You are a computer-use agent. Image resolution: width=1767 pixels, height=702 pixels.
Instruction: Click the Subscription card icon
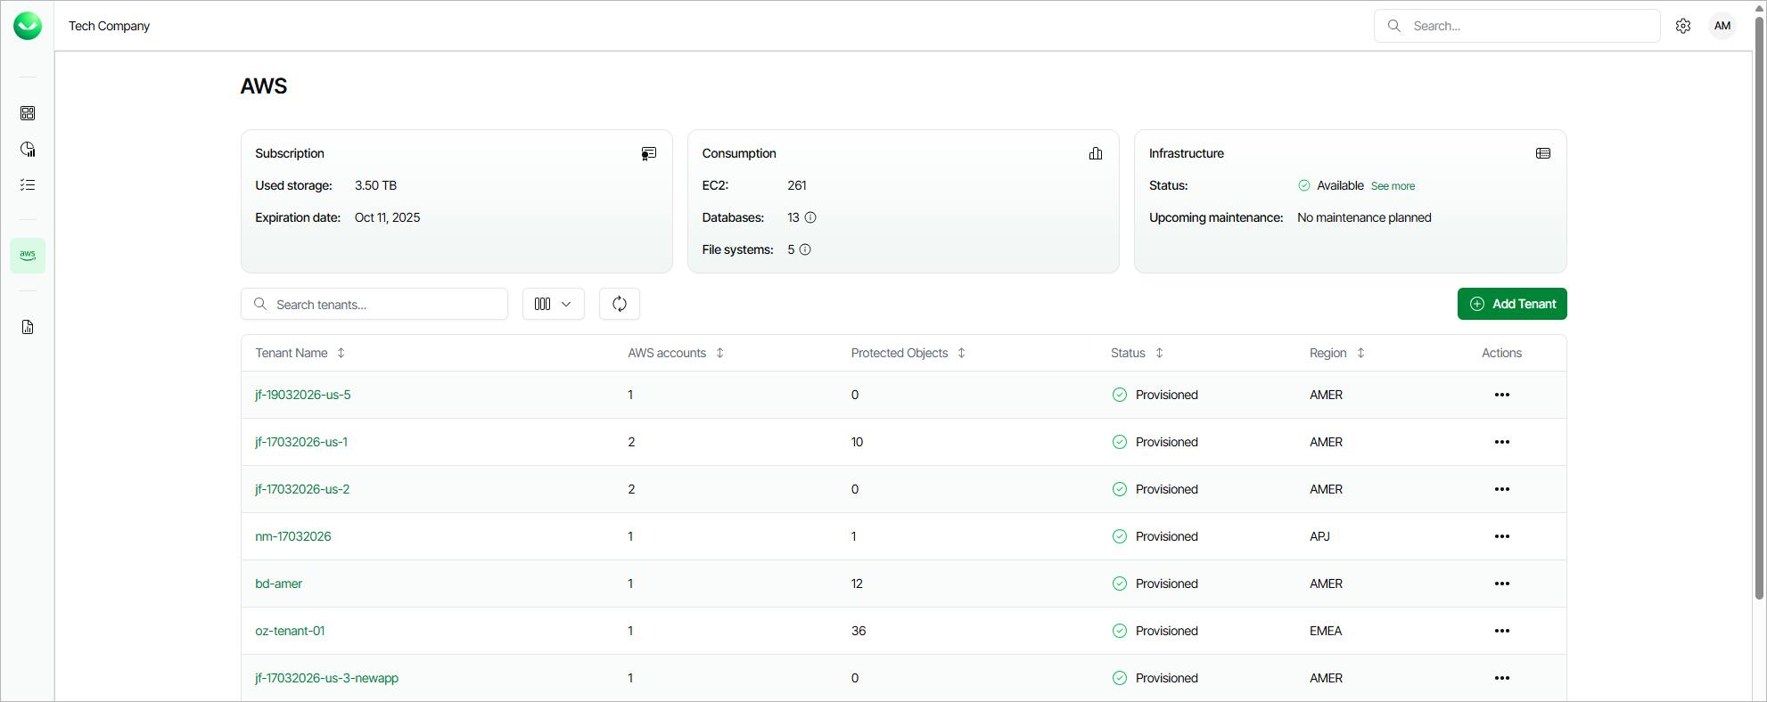649,153
